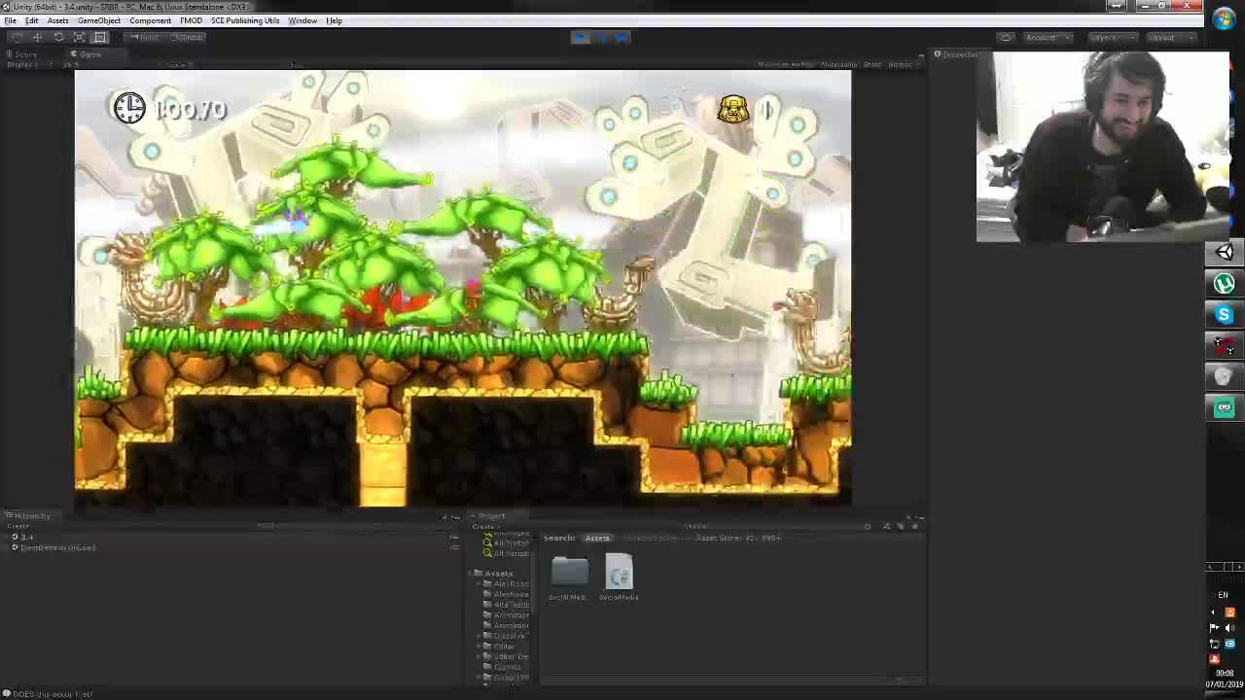Click Search by Type icon in Project

(x=886, y=526)
